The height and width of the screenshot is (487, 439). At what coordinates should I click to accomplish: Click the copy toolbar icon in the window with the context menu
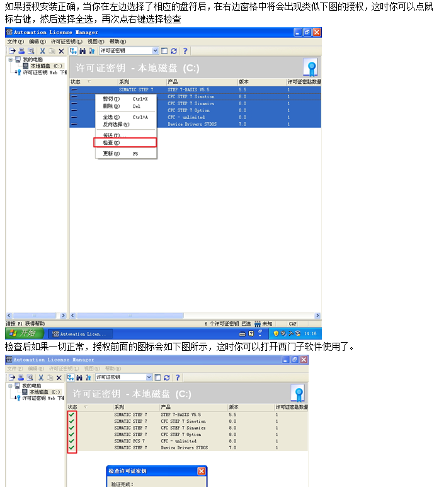click(x=52, y=51)
